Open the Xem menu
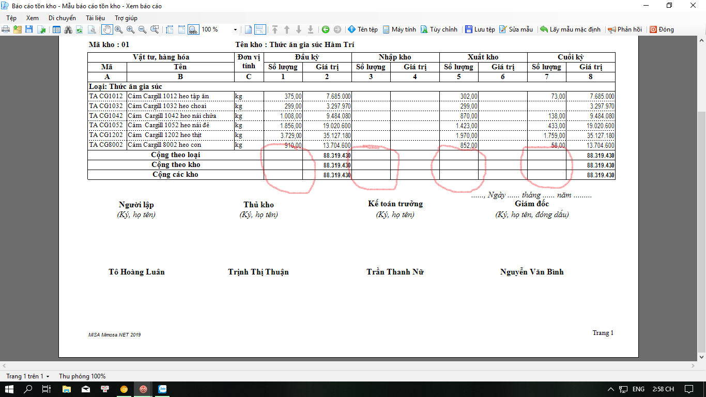Viewport: 706px width, 397px height. (x=32, y=18)
